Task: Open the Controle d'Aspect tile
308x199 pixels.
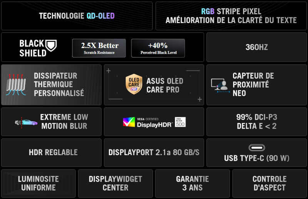Action: point(269,183)
